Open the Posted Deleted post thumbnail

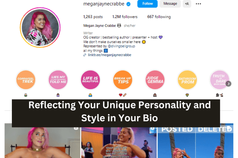[x=195, y=141]
